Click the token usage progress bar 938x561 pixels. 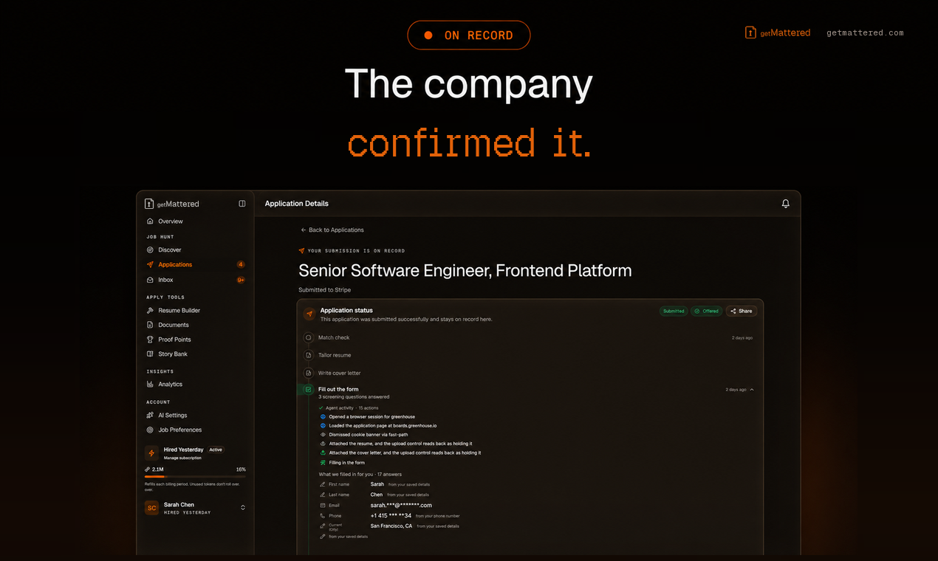tap(195, 477)
